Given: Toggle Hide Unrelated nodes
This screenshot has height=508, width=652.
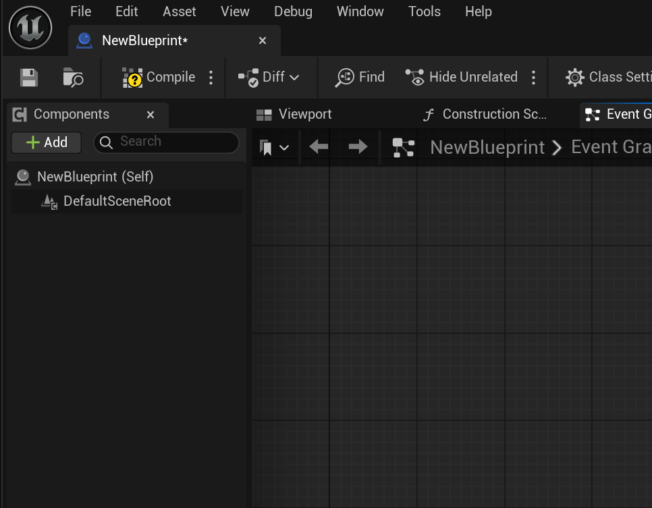Looking at the screenshot, I should [462, 78].
